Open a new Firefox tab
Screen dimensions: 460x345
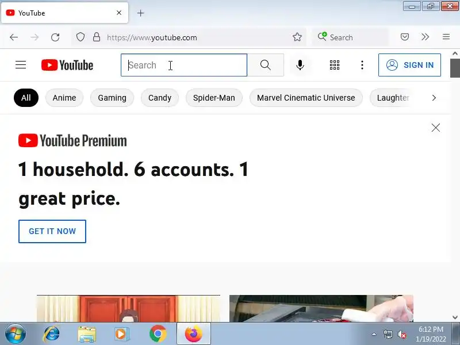140,13
